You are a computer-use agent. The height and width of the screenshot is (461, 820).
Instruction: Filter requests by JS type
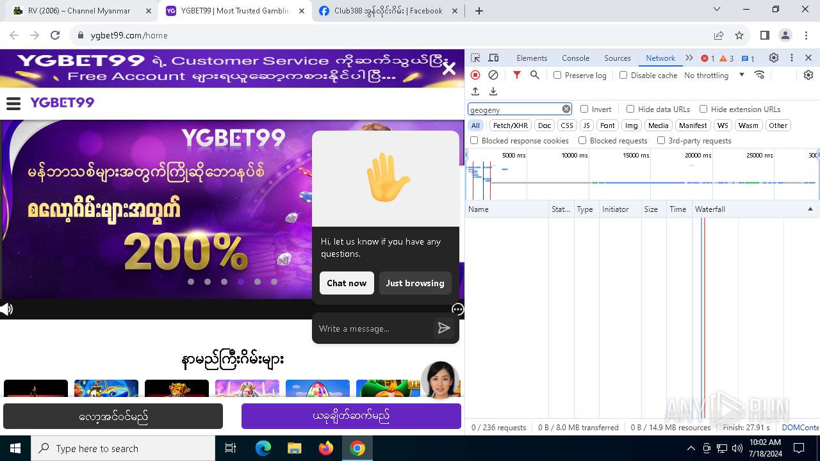click(x=586, y=125)
